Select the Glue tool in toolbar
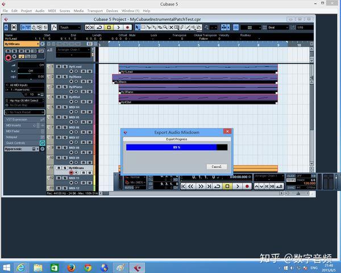Image resolution: width=341 pixels, height=273 pixels. [155, 27]
